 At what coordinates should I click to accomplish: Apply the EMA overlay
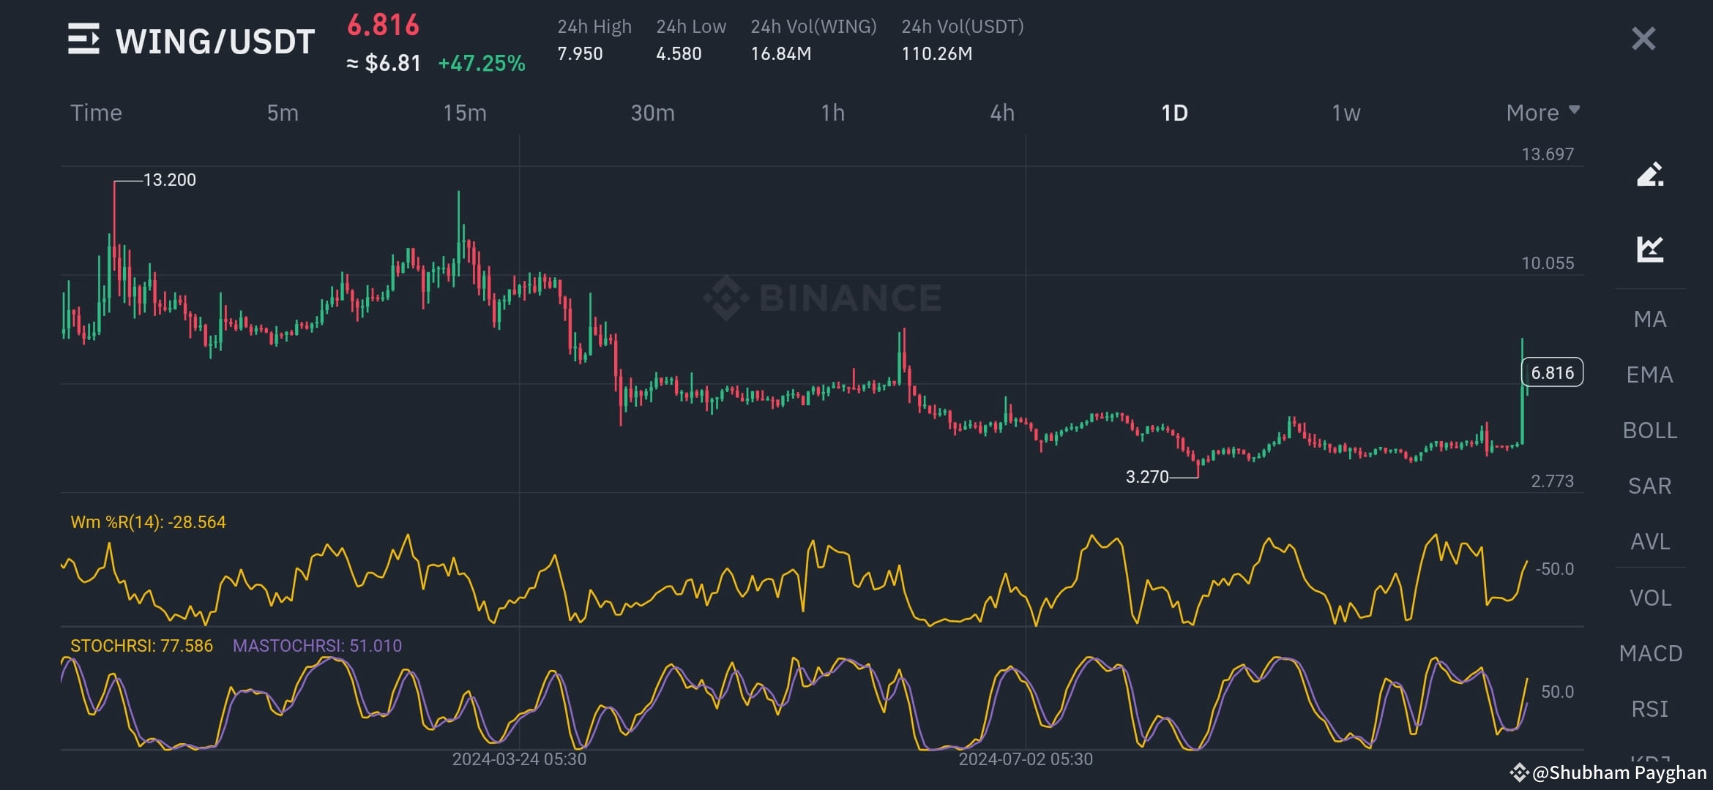coord(1649,375)
